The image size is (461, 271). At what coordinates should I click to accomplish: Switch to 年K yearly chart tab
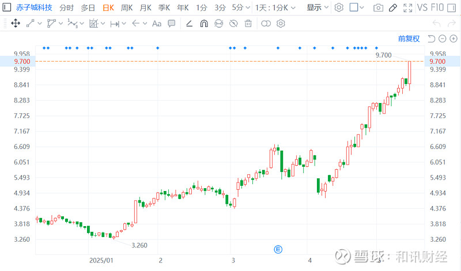pos(183,7)
